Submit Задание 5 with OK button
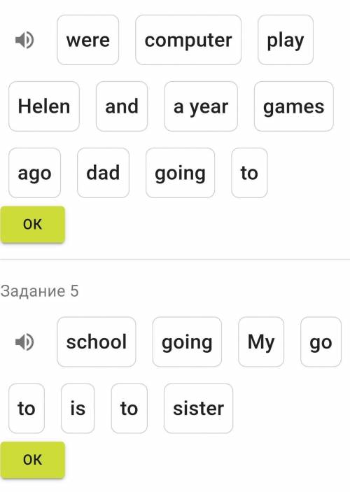This screenshot has height=492, width=350. tap(33, 460)
